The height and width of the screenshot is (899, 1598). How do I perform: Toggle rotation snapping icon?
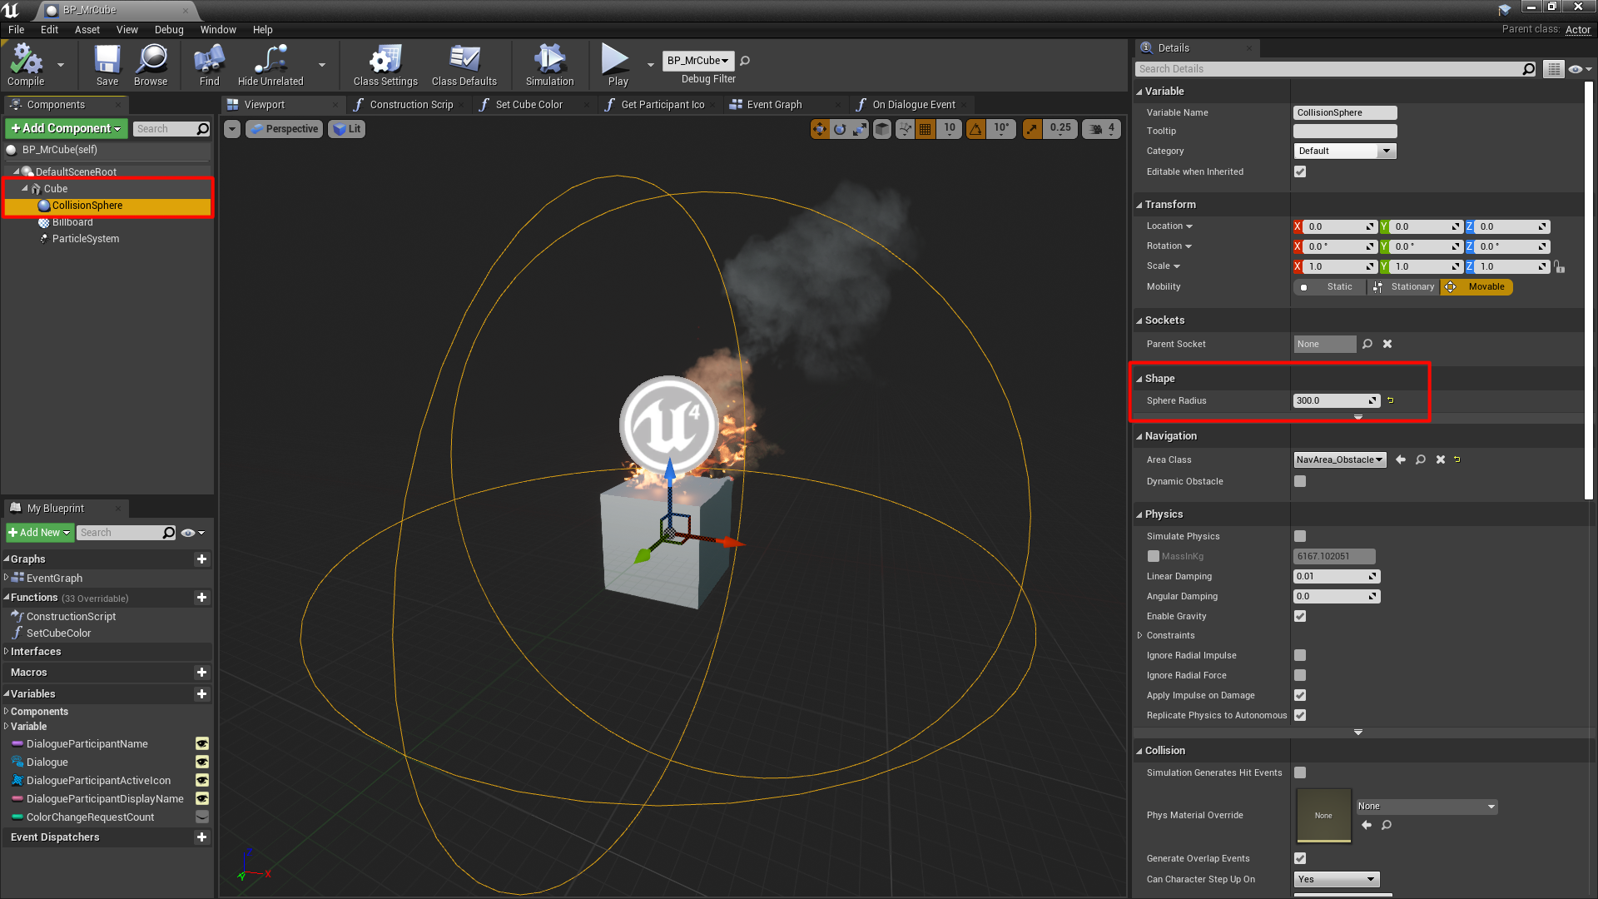[x=975, y=129]
